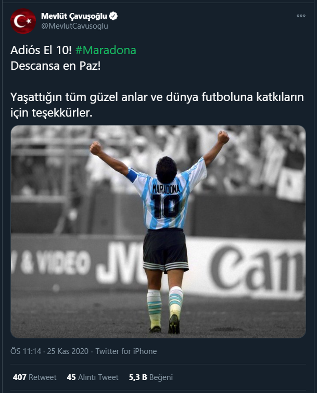View the 45 Alıntı Tweet list
This screenshot has width=317, height=393.
pos(93,377)
